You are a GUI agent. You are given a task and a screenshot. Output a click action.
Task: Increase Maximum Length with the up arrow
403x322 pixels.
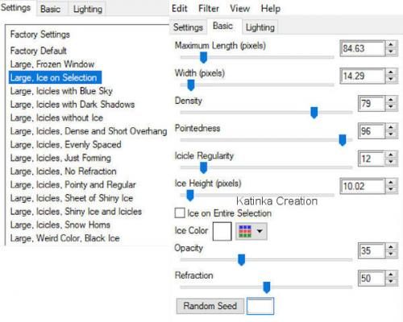point(391,45)
